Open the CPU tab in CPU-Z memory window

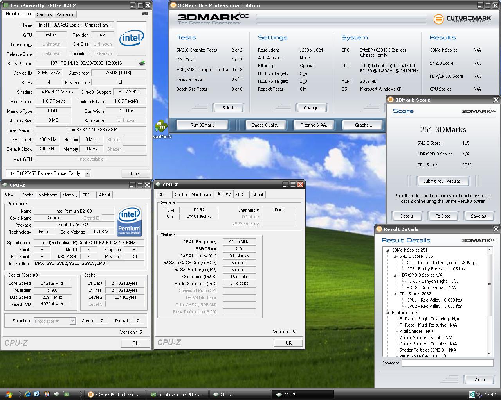(162, 195)
